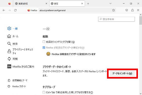
Task: Click the 起動 section heading
Action: [x=45, y=36]
